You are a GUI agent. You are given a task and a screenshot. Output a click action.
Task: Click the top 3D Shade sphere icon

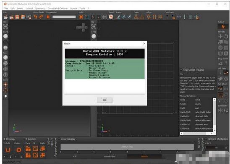coord(5,36)
